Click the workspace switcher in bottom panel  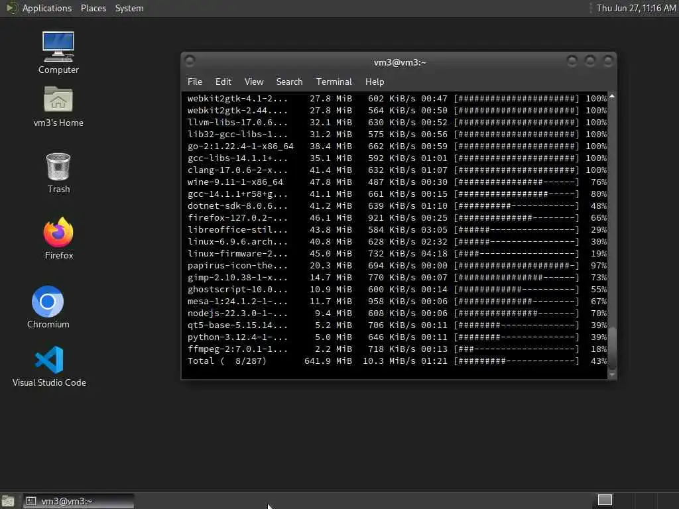[x=605, y=500]
